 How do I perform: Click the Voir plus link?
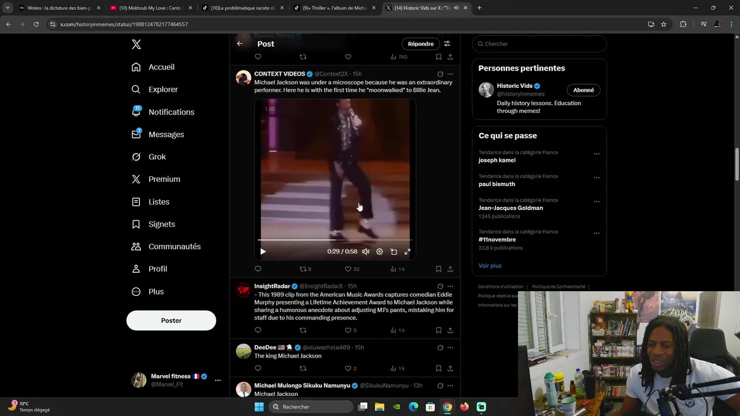tap(490, 266)
